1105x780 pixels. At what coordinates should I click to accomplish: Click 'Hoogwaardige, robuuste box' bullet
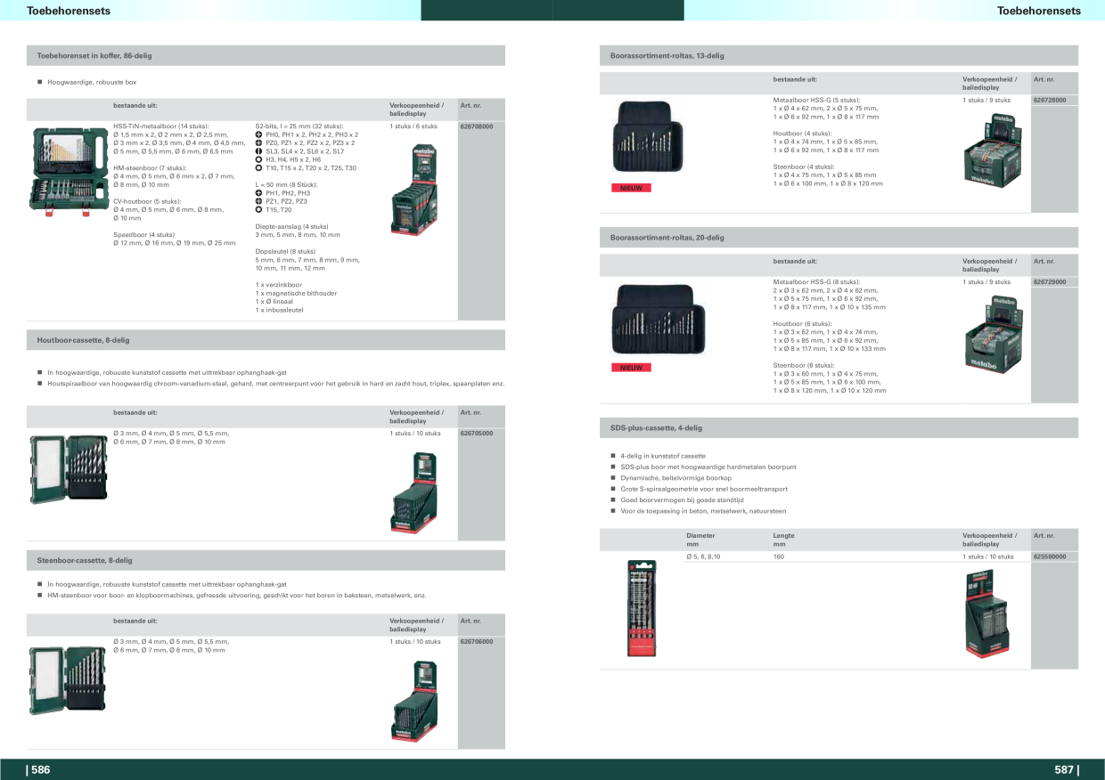92,82
